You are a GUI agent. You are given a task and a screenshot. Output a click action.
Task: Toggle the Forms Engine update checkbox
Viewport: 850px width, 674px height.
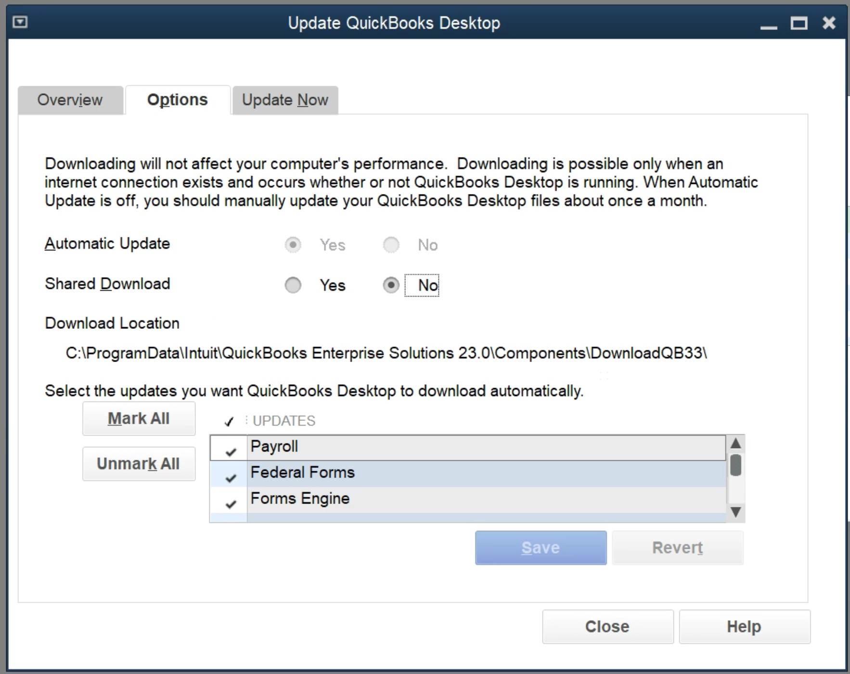click(x=230, y=503)
